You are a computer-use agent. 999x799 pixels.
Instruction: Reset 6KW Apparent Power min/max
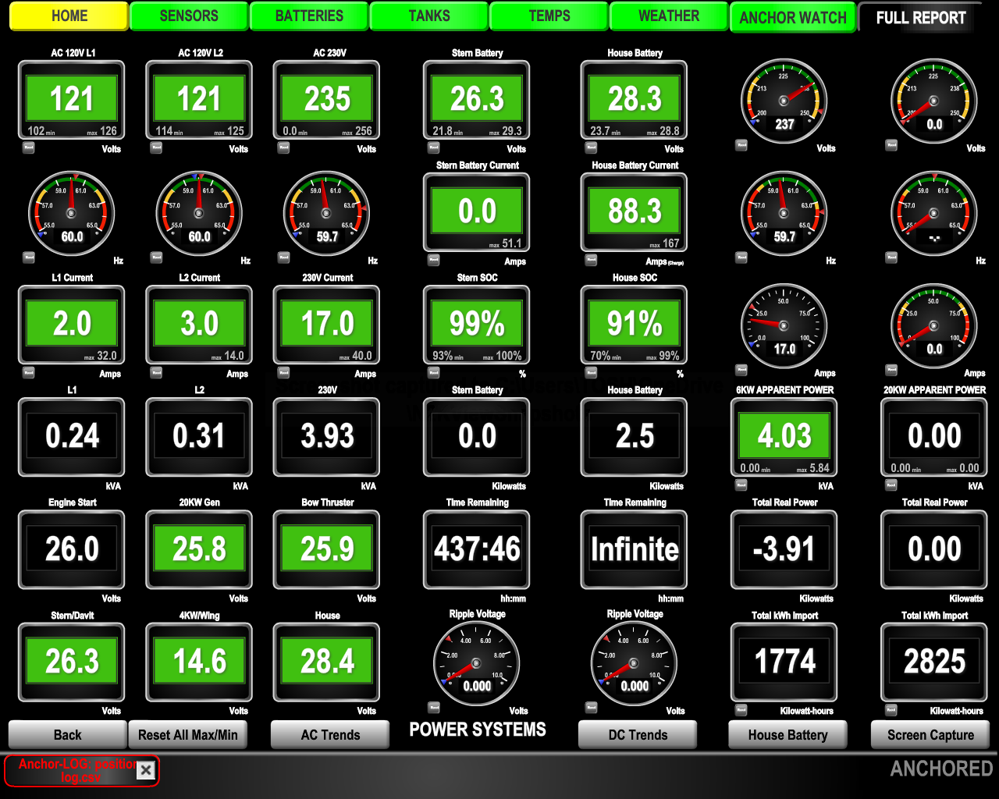pyautogui.click(x=741, y=484)
